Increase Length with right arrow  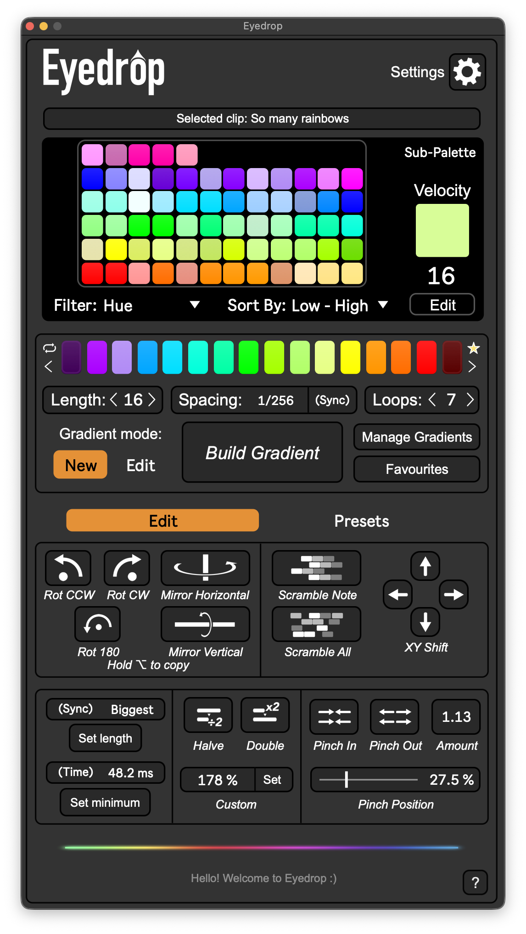[152, 399]
